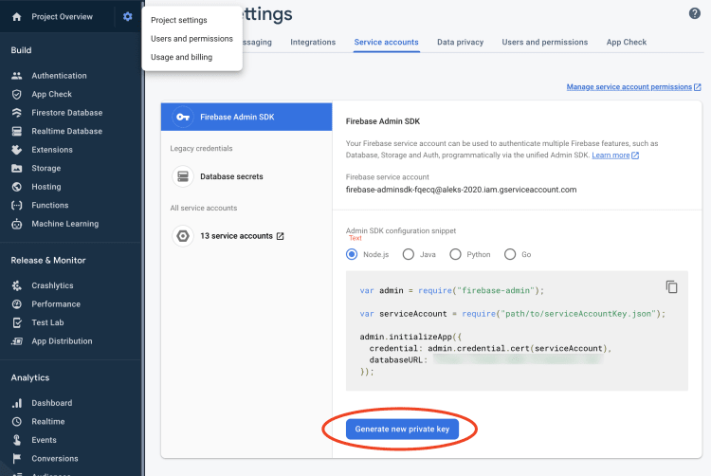This screenshot has height=476, width=711.
Task: Click the service account email address
Action: click(x=461, y=190)
